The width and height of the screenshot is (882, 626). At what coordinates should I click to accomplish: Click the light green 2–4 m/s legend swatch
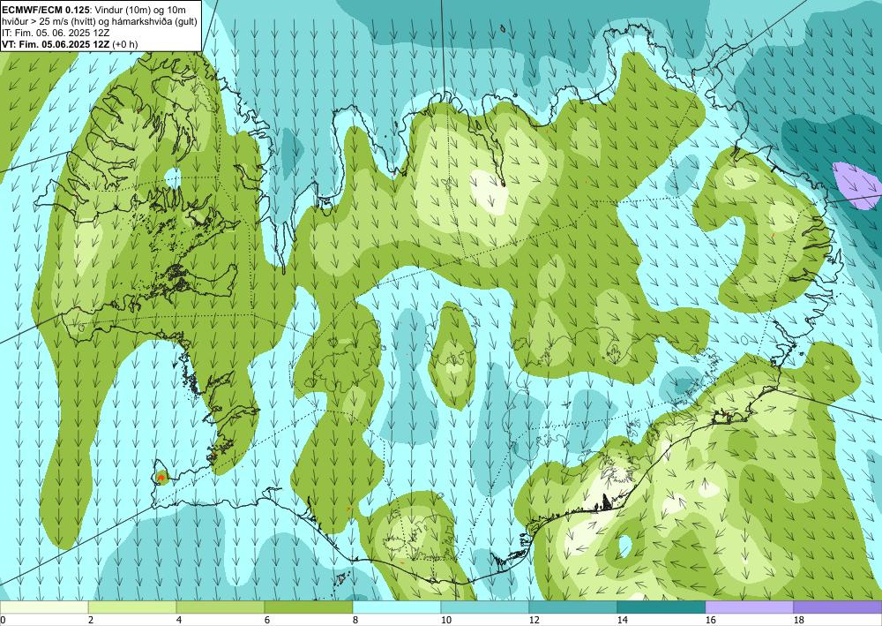coord(132,607)
